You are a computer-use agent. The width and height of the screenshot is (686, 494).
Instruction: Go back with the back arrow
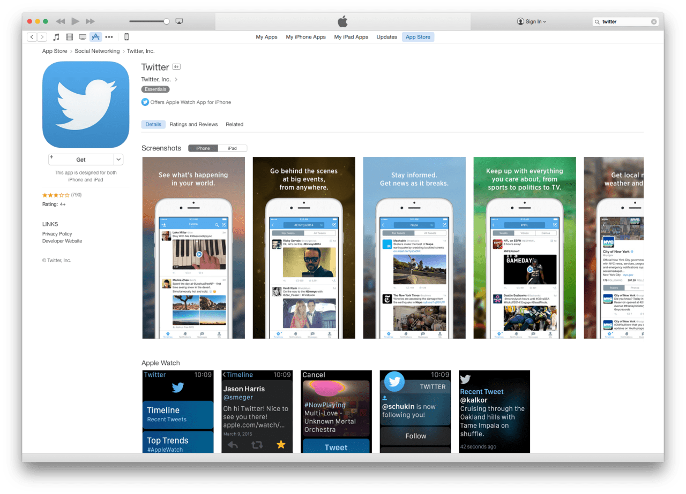(32, 37)
